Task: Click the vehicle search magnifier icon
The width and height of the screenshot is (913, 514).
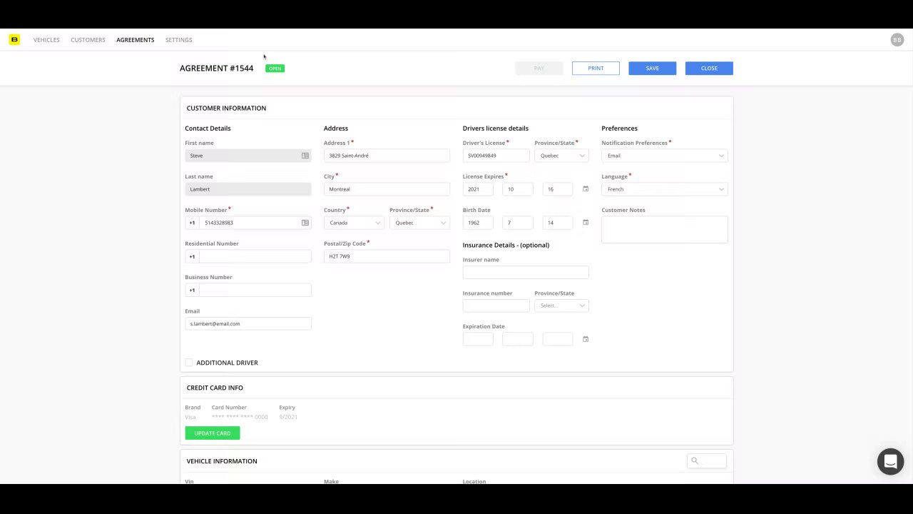Action: point(694,460)
